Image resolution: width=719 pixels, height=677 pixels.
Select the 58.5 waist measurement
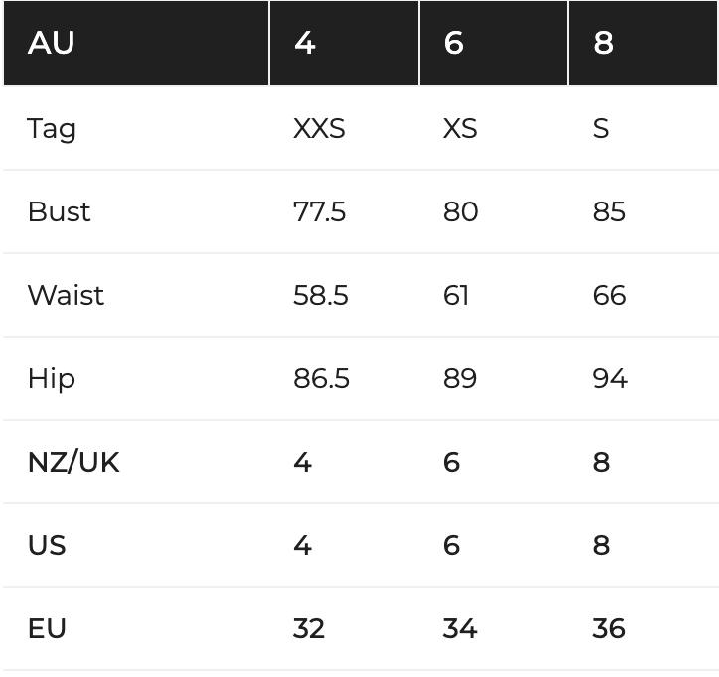(321, 295)
